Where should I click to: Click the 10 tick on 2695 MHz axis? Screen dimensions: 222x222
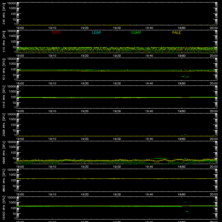click(x=14, y=130)
